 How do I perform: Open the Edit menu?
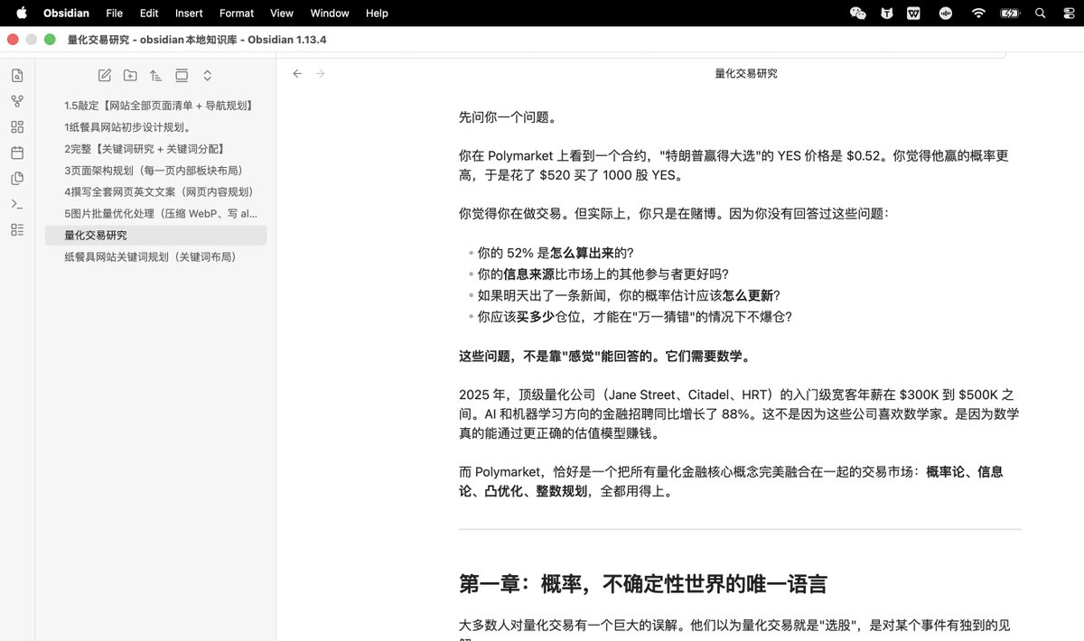[x=149, y=13]
